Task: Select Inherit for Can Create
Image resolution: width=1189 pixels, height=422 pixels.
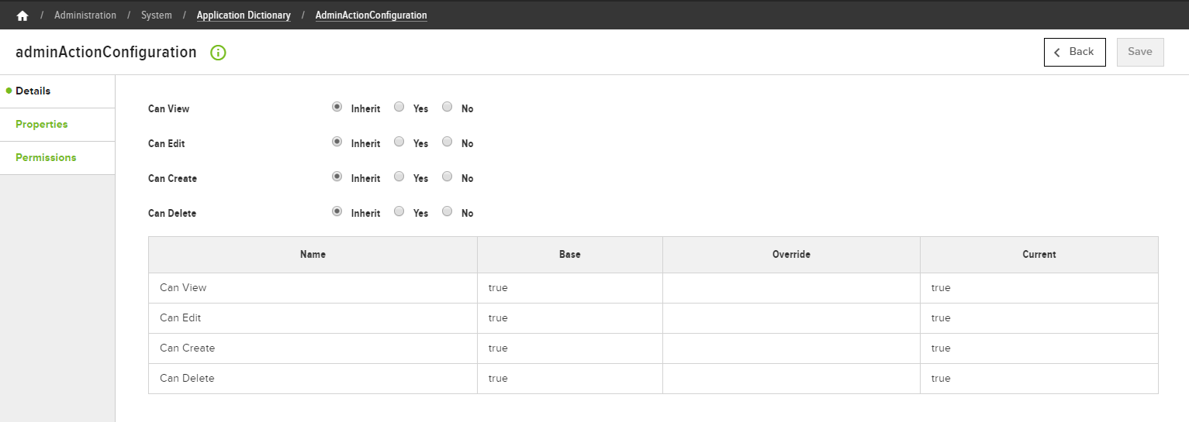Action: (337, 177)
